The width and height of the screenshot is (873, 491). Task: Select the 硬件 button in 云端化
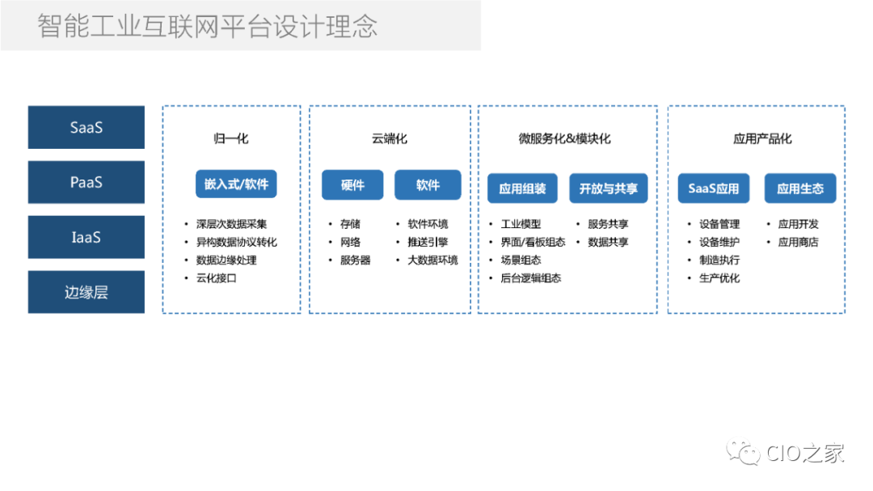coord(353,184)
